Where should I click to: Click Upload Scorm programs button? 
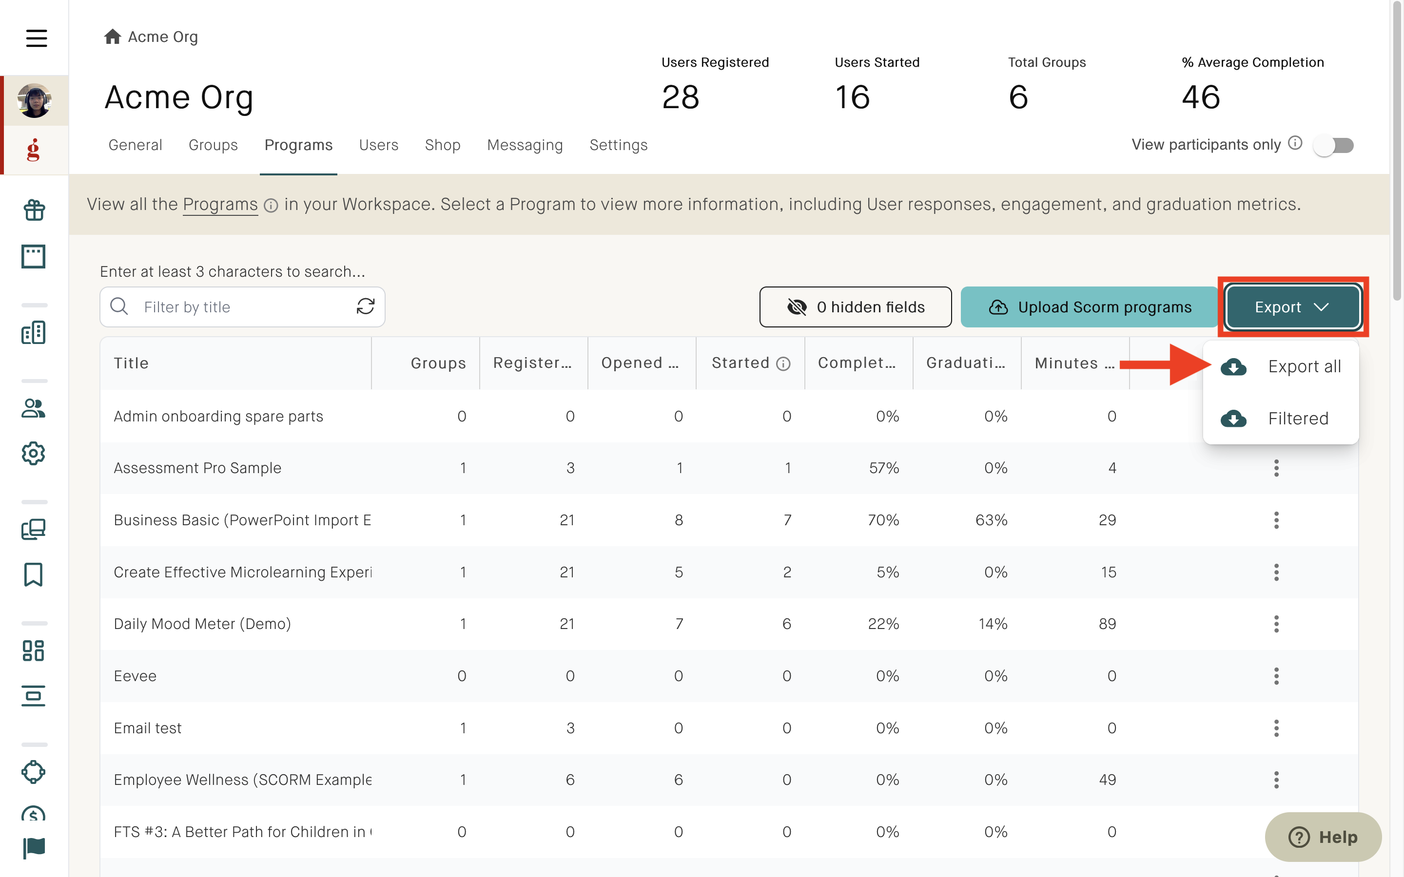click(1089, 307)
